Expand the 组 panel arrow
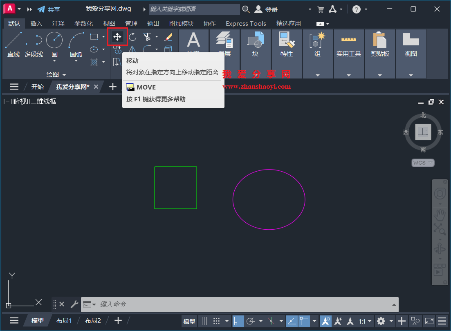This screenshot has height=331, width=451. point(318,75)
